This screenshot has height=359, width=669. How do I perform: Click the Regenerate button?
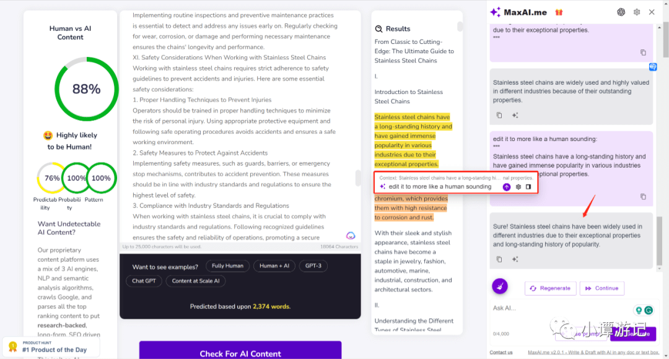551,288
